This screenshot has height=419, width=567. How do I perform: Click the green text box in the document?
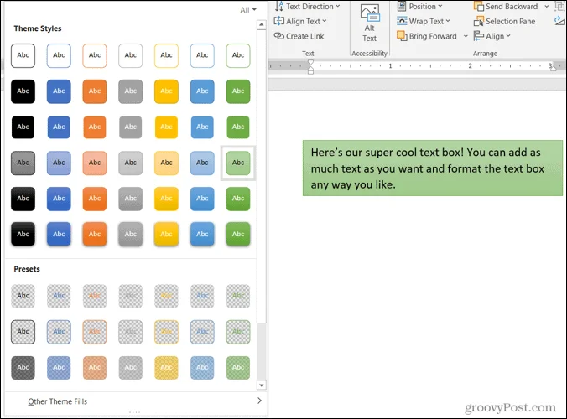(x=433, y=168)
